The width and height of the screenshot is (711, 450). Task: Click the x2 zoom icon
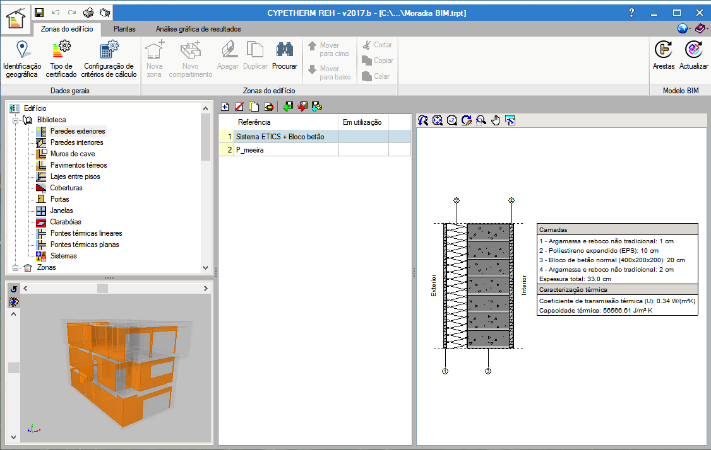pos(451,120)
